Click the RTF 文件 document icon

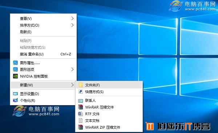point(81,114)
